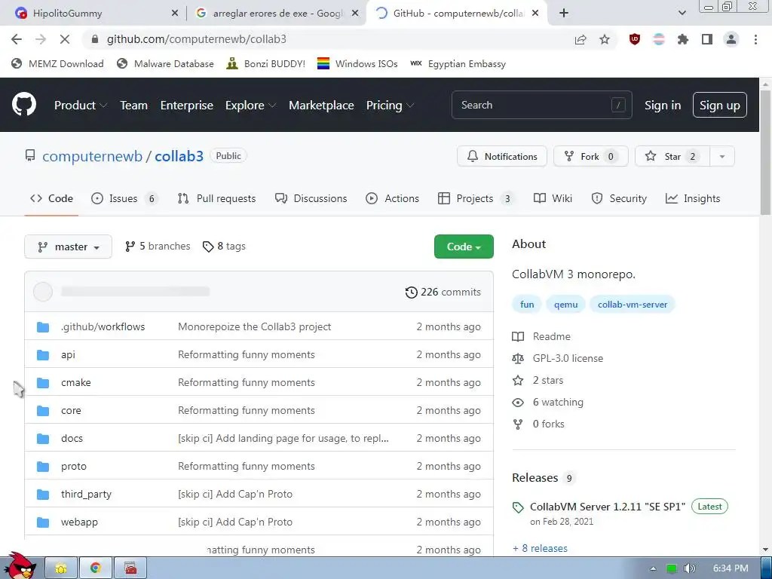772x579 pixels.
Task: Click the striped flag extension icon
Action: tap(659, 39)
